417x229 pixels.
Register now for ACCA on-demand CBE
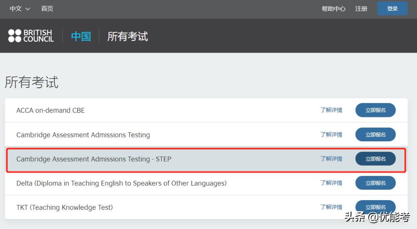[375, 110]
